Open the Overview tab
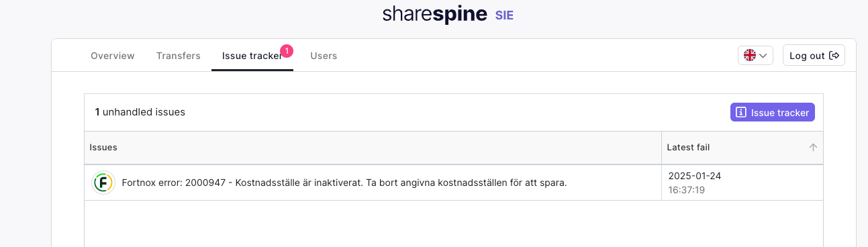Viewport: 868px width, 247px height. pos(113,56)
